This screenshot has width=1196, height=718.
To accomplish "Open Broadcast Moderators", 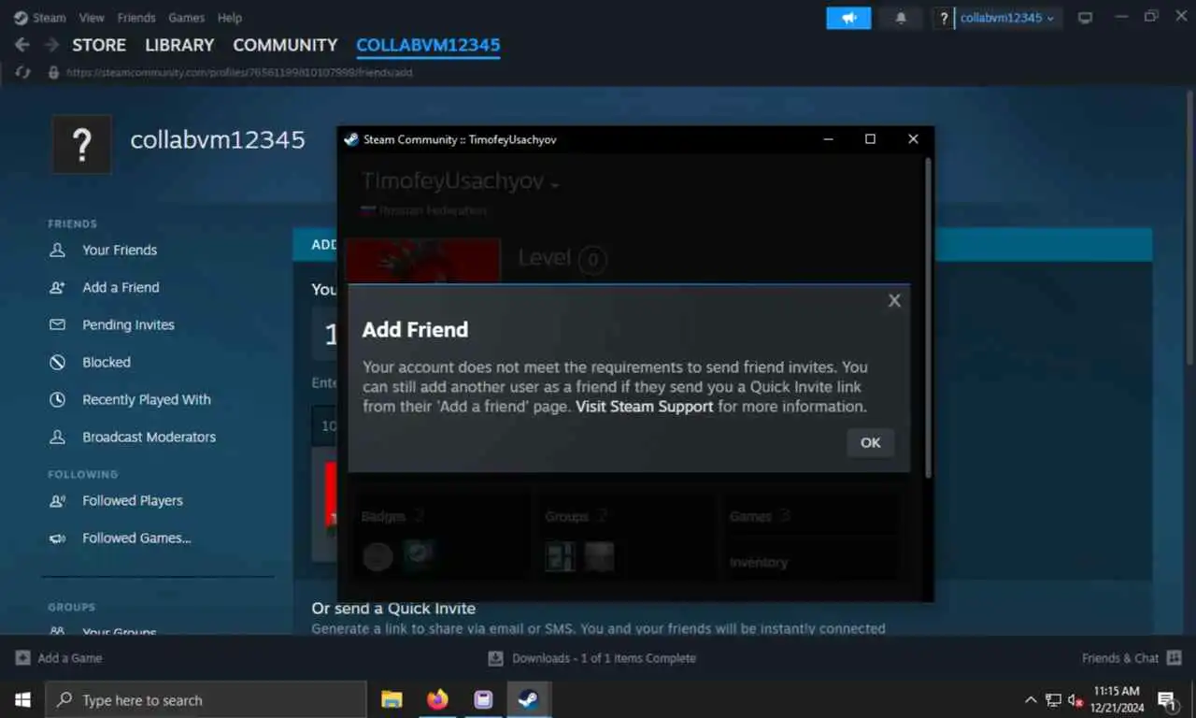I will (149, 437).
